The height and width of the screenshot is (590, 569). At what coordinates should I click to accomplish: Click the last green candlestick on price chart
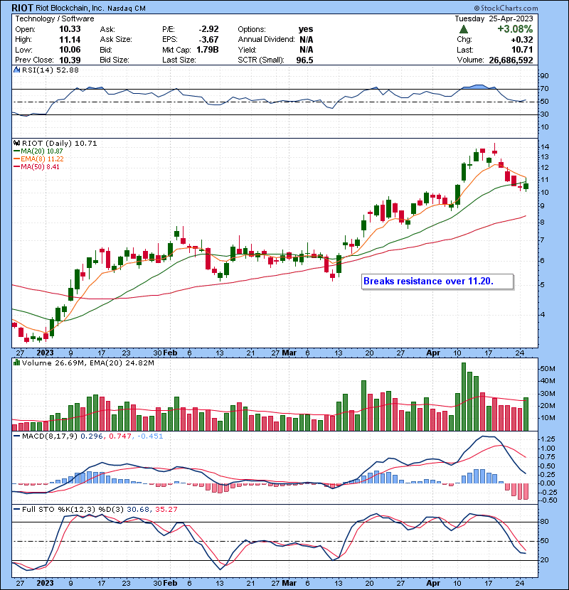(526, 186)
